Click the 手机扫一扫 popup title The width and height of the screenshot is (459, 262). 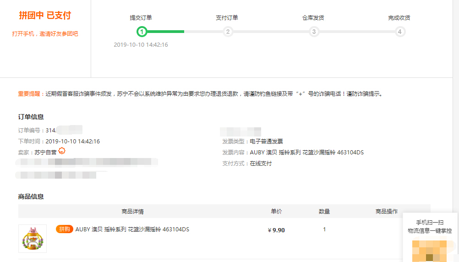[x=430, y=223]
